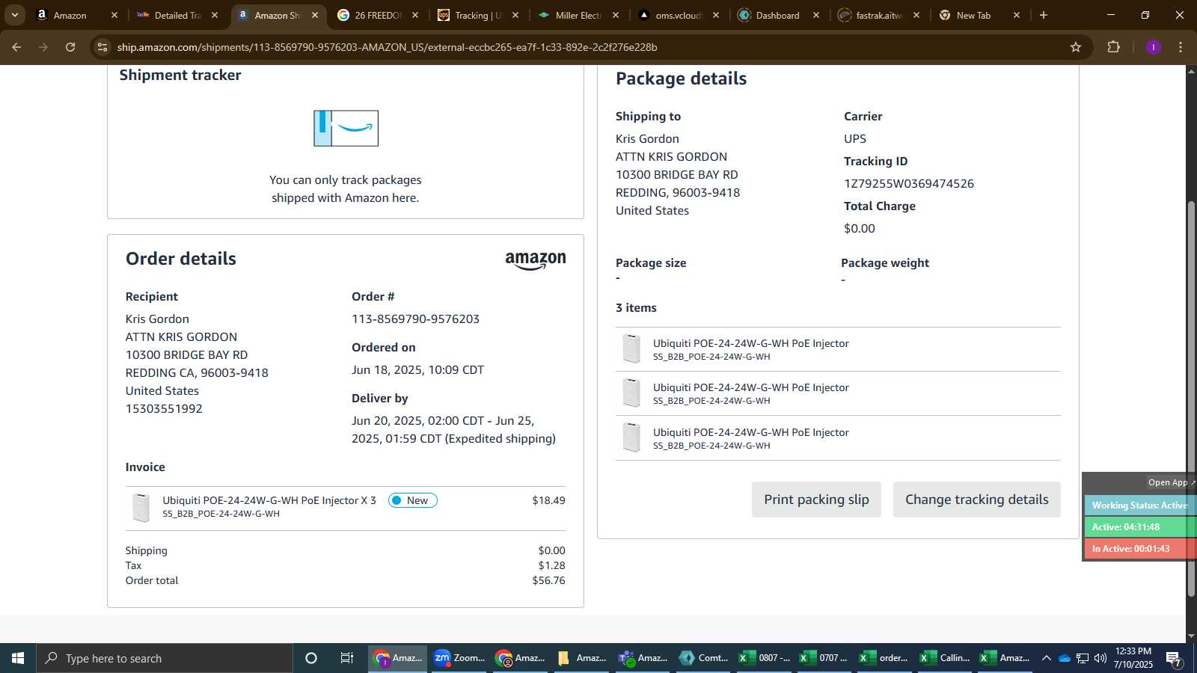Show hidden system tray icons
The height and width of the screenshot is (673, 1197).
tap(1046, 658)
